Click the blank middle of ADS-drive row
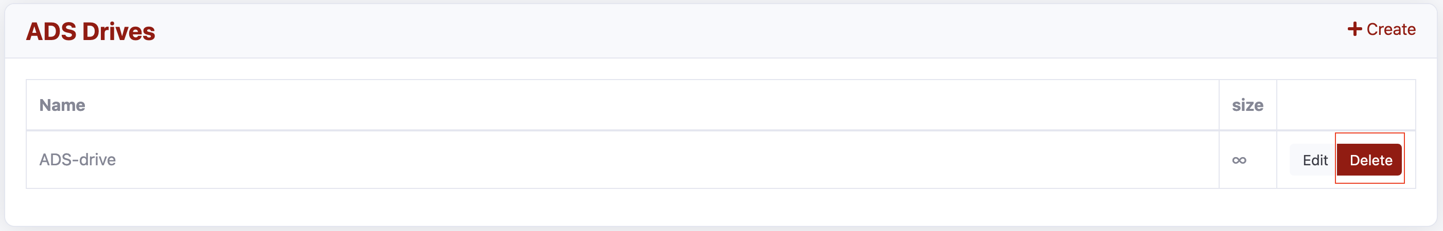The width and height of the screenshot is (1443, 231). (616, 160)
